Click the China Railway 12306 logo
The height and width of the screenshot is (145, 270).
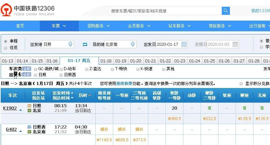click(28, 10)
